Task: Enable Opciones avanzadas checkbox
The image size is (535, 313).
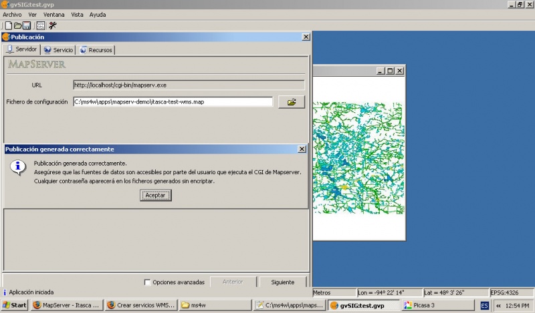Action: pos(148,282)
